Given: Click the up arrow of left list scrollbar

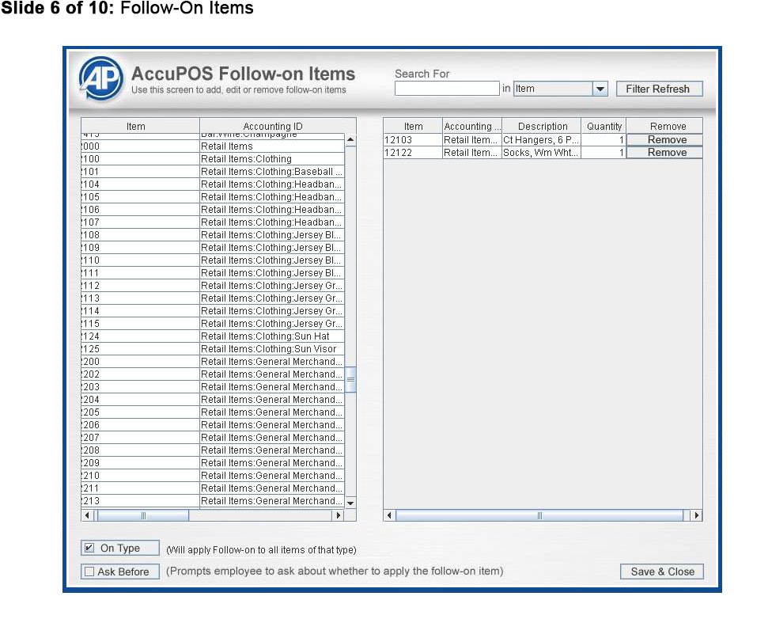Looking at the screenshot, I should [x=350, y=140].
